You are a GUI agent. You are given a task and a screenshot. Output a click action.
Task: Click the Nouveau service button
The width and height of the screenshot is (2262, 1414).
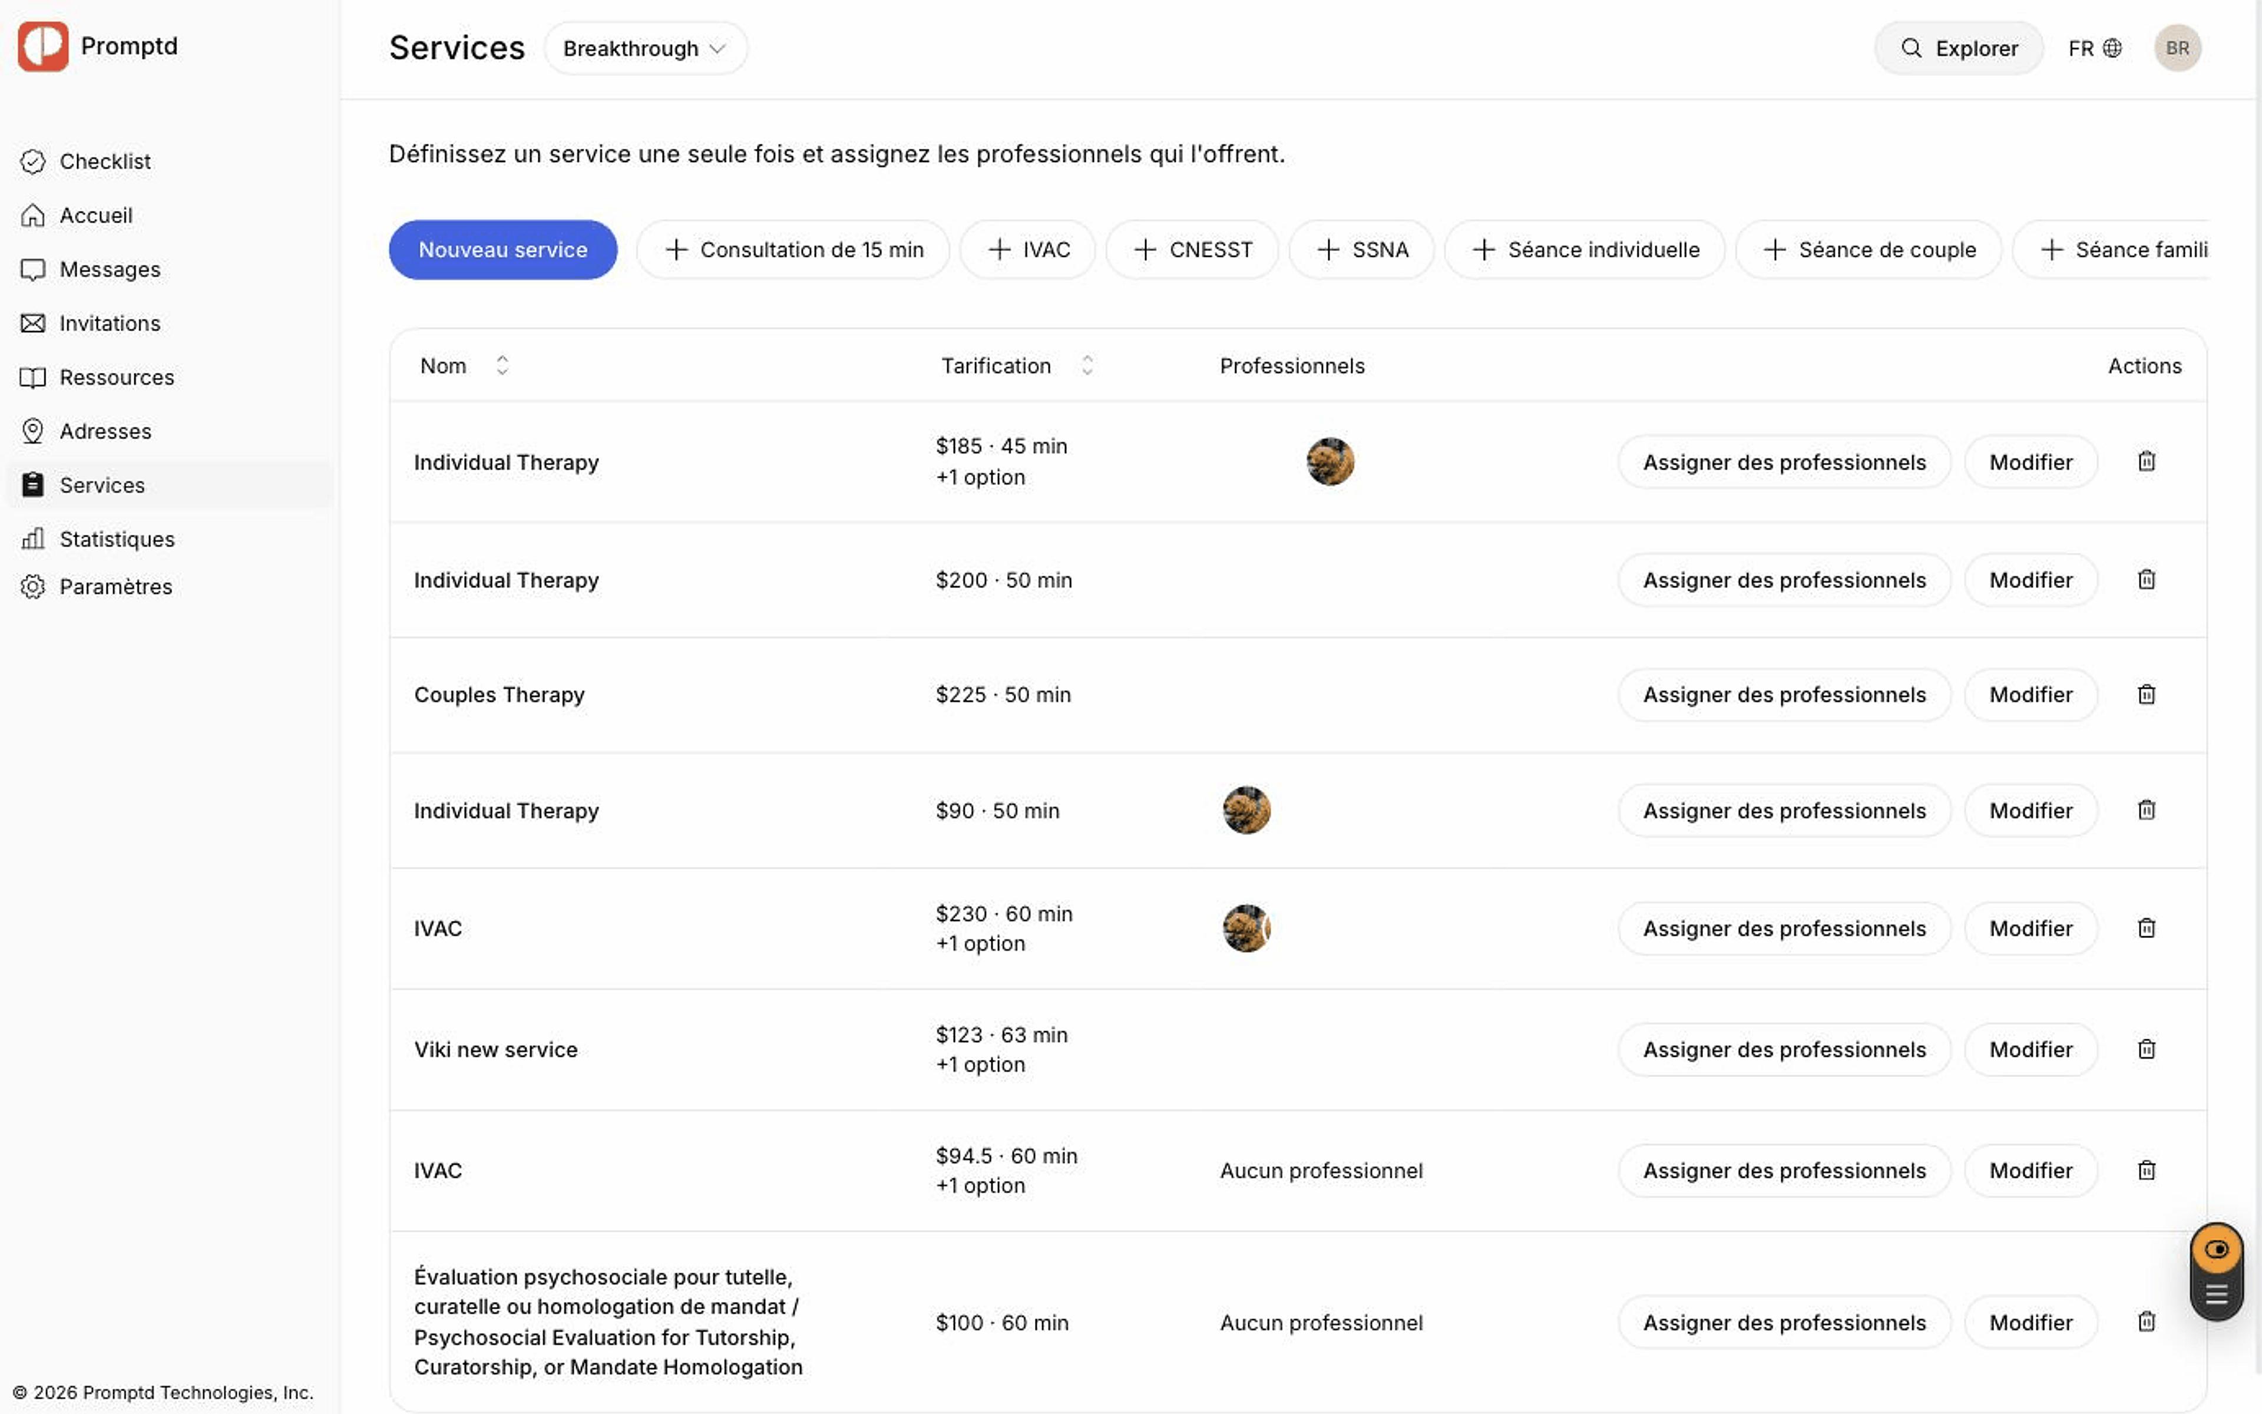(x=503, y=250)
